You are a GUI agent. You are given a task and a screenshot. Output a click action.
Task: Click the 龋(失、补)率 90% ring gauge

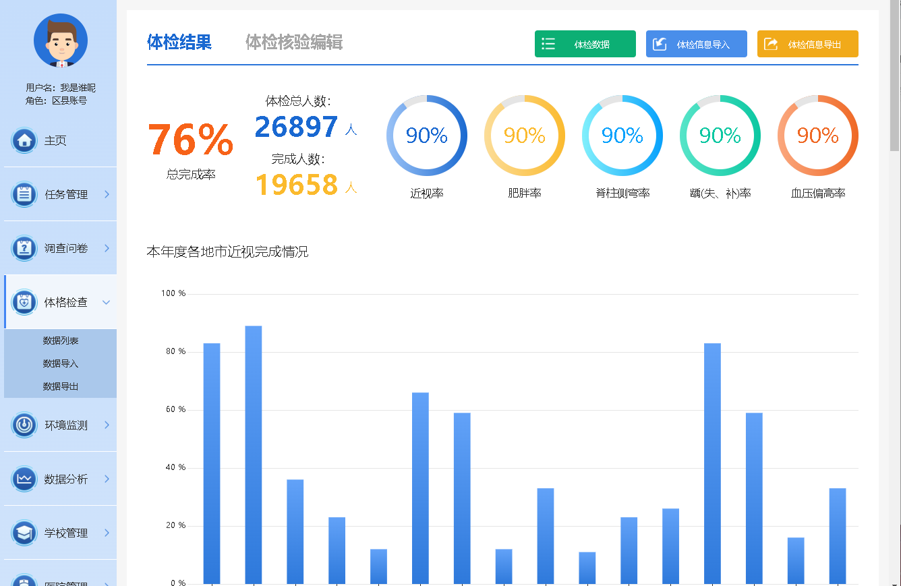tap(720, 136)
